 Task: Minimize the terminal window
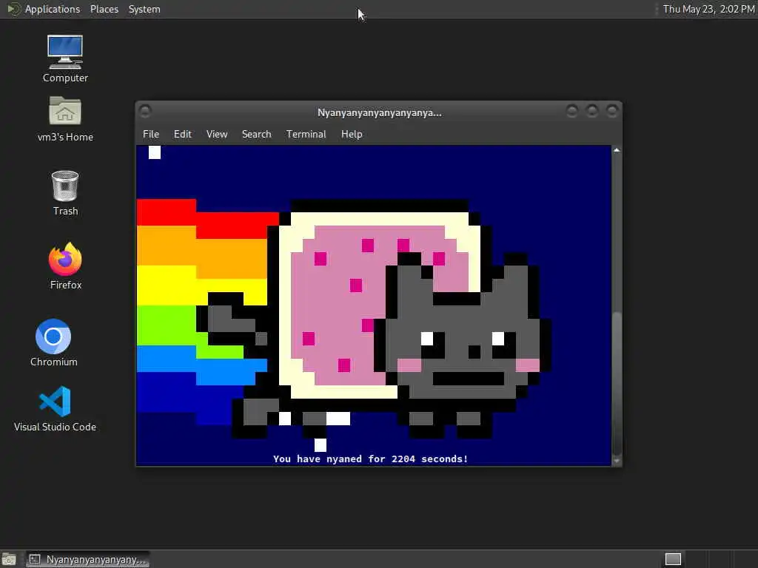[572, 112]
